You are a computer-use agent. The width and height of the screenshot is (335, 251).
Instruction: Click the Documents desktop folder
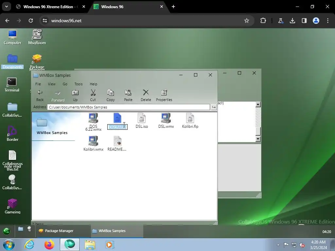[x=12, y=61]
